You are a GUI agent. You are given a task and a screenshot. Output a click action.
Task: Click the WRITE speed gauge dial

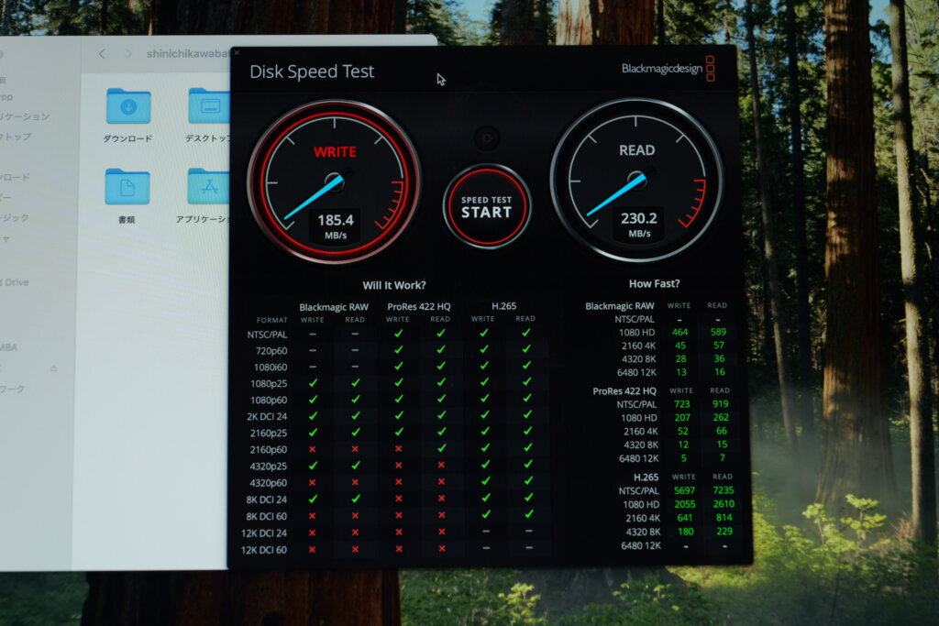[334, 181]
